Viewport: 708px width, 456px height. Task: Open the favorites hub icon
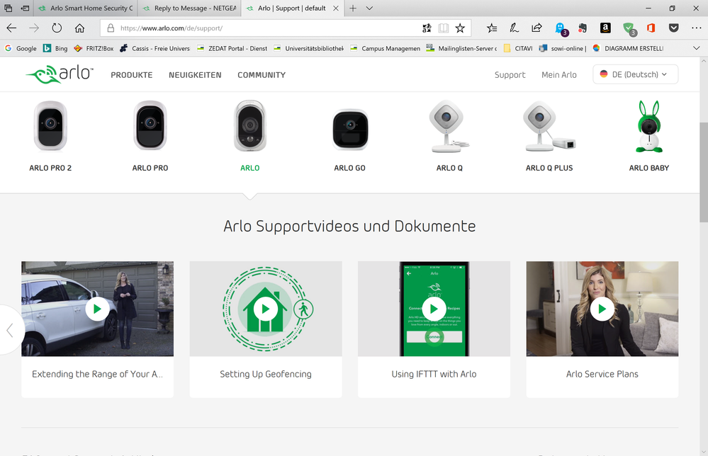click(492, 28)
